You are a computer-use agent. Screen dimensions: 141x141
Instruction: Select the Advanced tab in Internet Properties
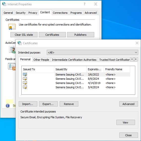tap(91, 13)
